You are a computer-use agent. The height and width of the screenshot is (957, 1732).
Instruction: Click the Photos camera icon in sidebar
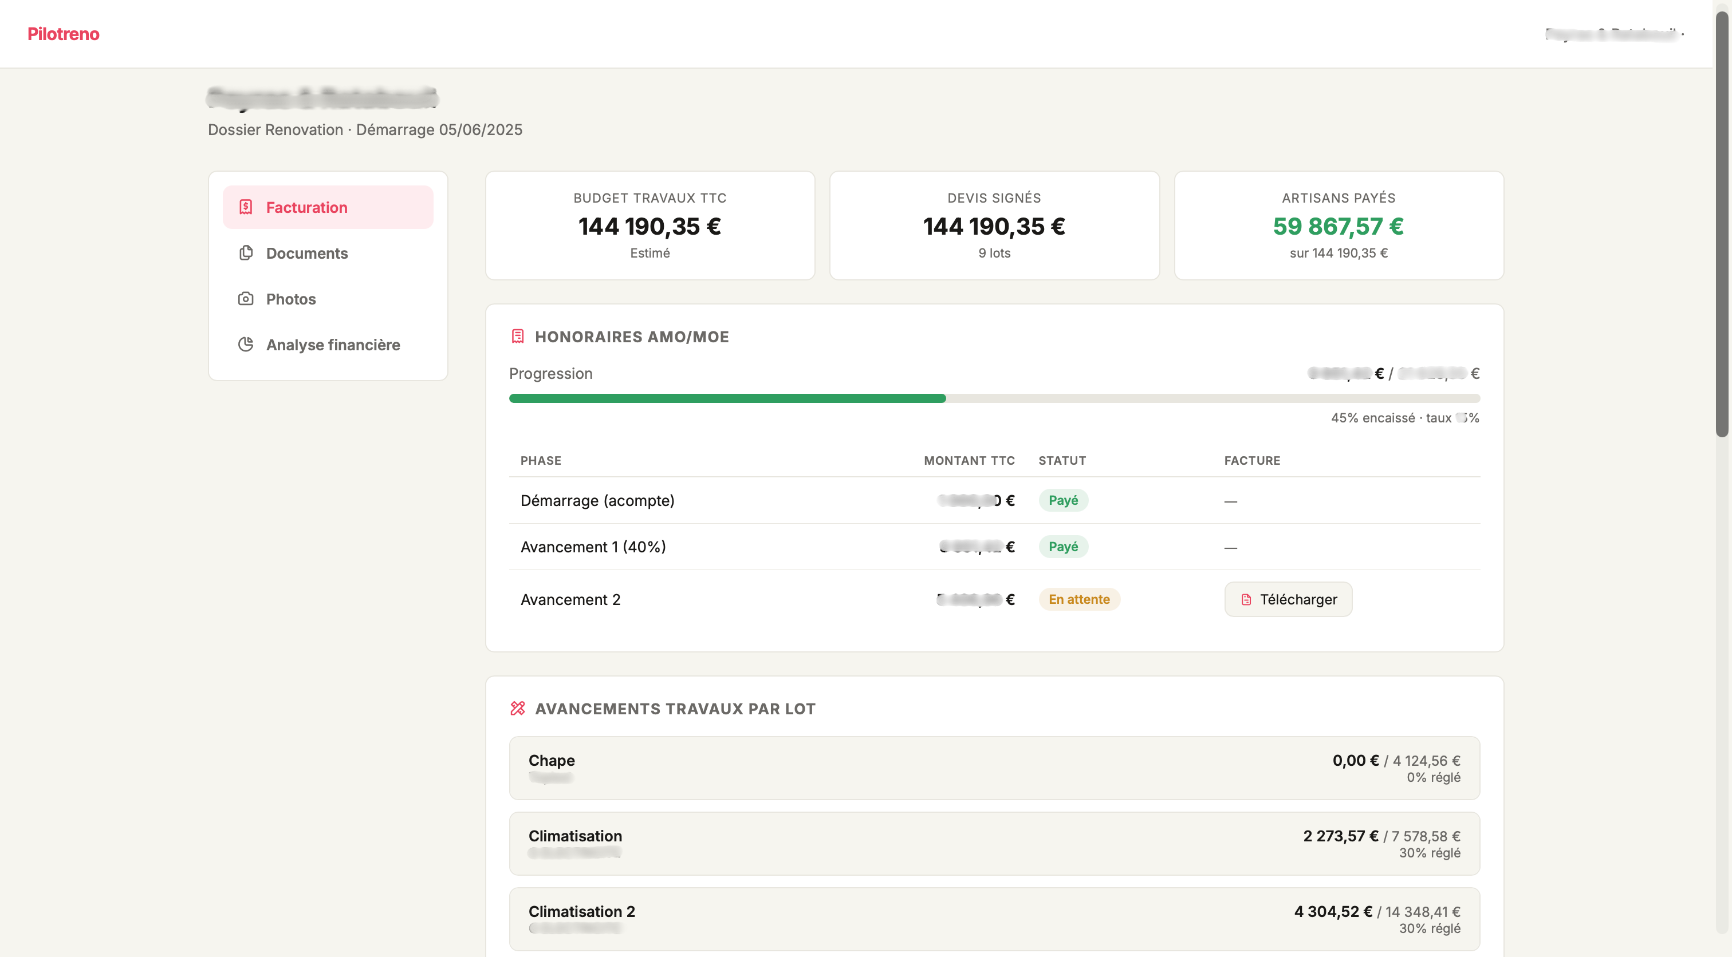click(x=245, y=298)
